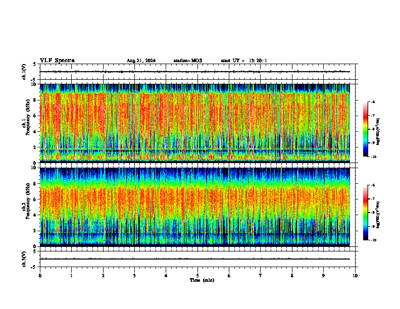Click the ch.1 spectrogram color scale bar
The image size is (400, 309).
tap(366, 129)
